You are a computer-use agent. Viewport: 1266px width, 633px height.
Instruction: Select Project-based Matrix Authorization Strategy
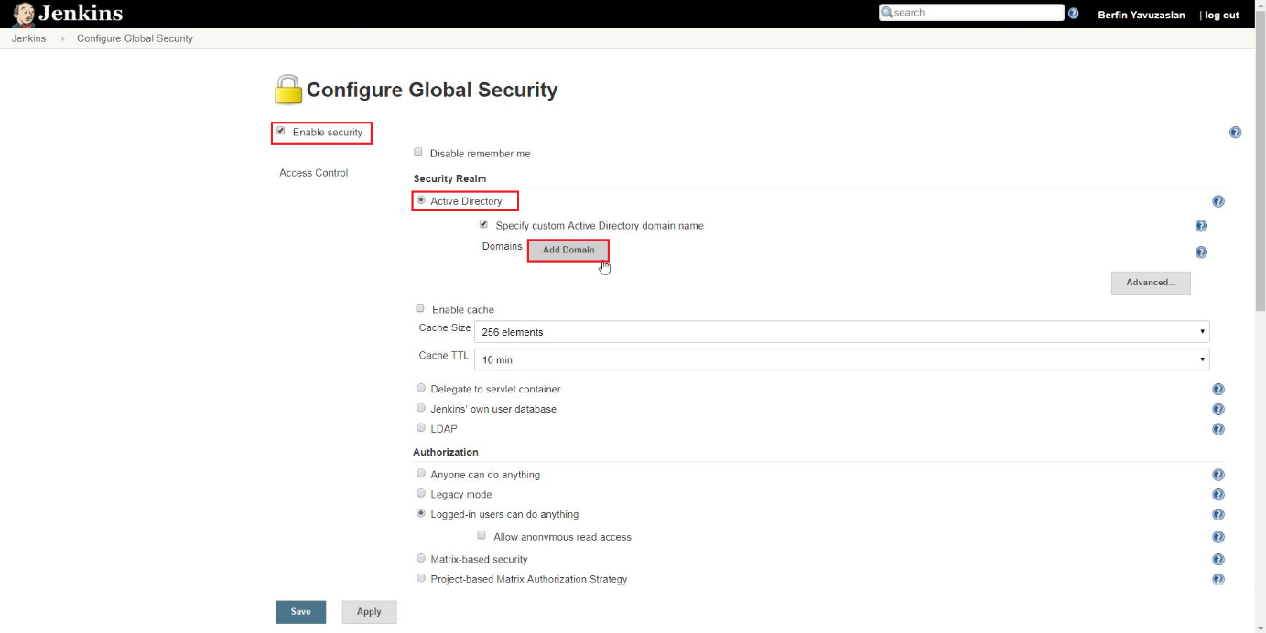pos(421,578)
